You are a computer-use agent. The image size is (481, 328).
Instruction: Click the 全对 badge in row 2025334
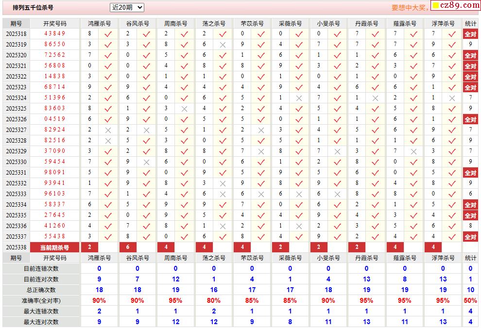470,205
